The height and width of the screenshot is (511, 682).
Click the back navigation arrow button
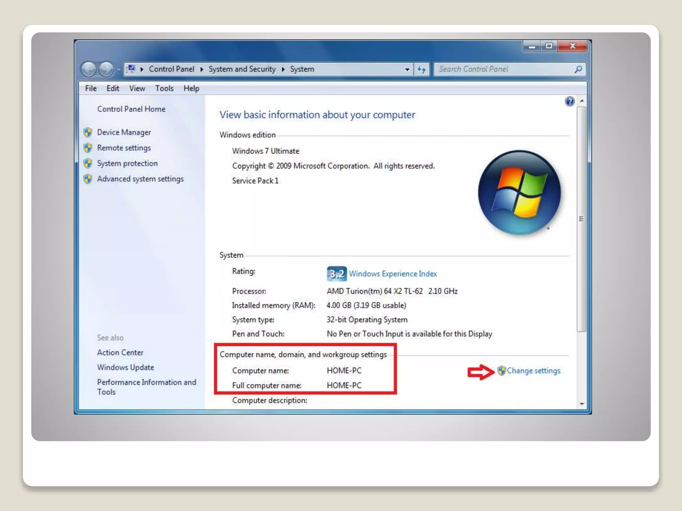pos(89,69)
